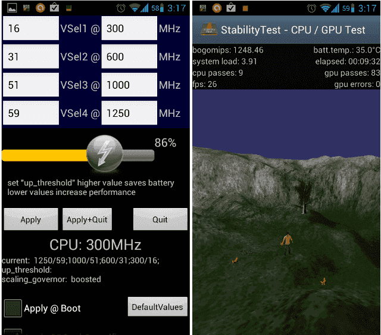Screen dimensions: 381x335
Task: Click the StabilityTest app icon in title bar
Action: click(209, 29)
